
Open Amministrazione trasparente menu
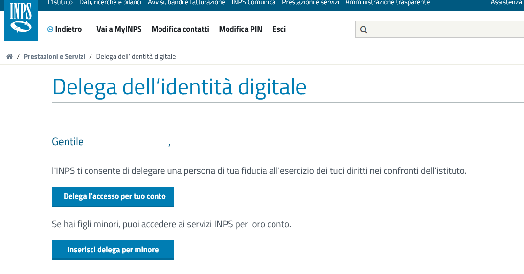[387, 2]
